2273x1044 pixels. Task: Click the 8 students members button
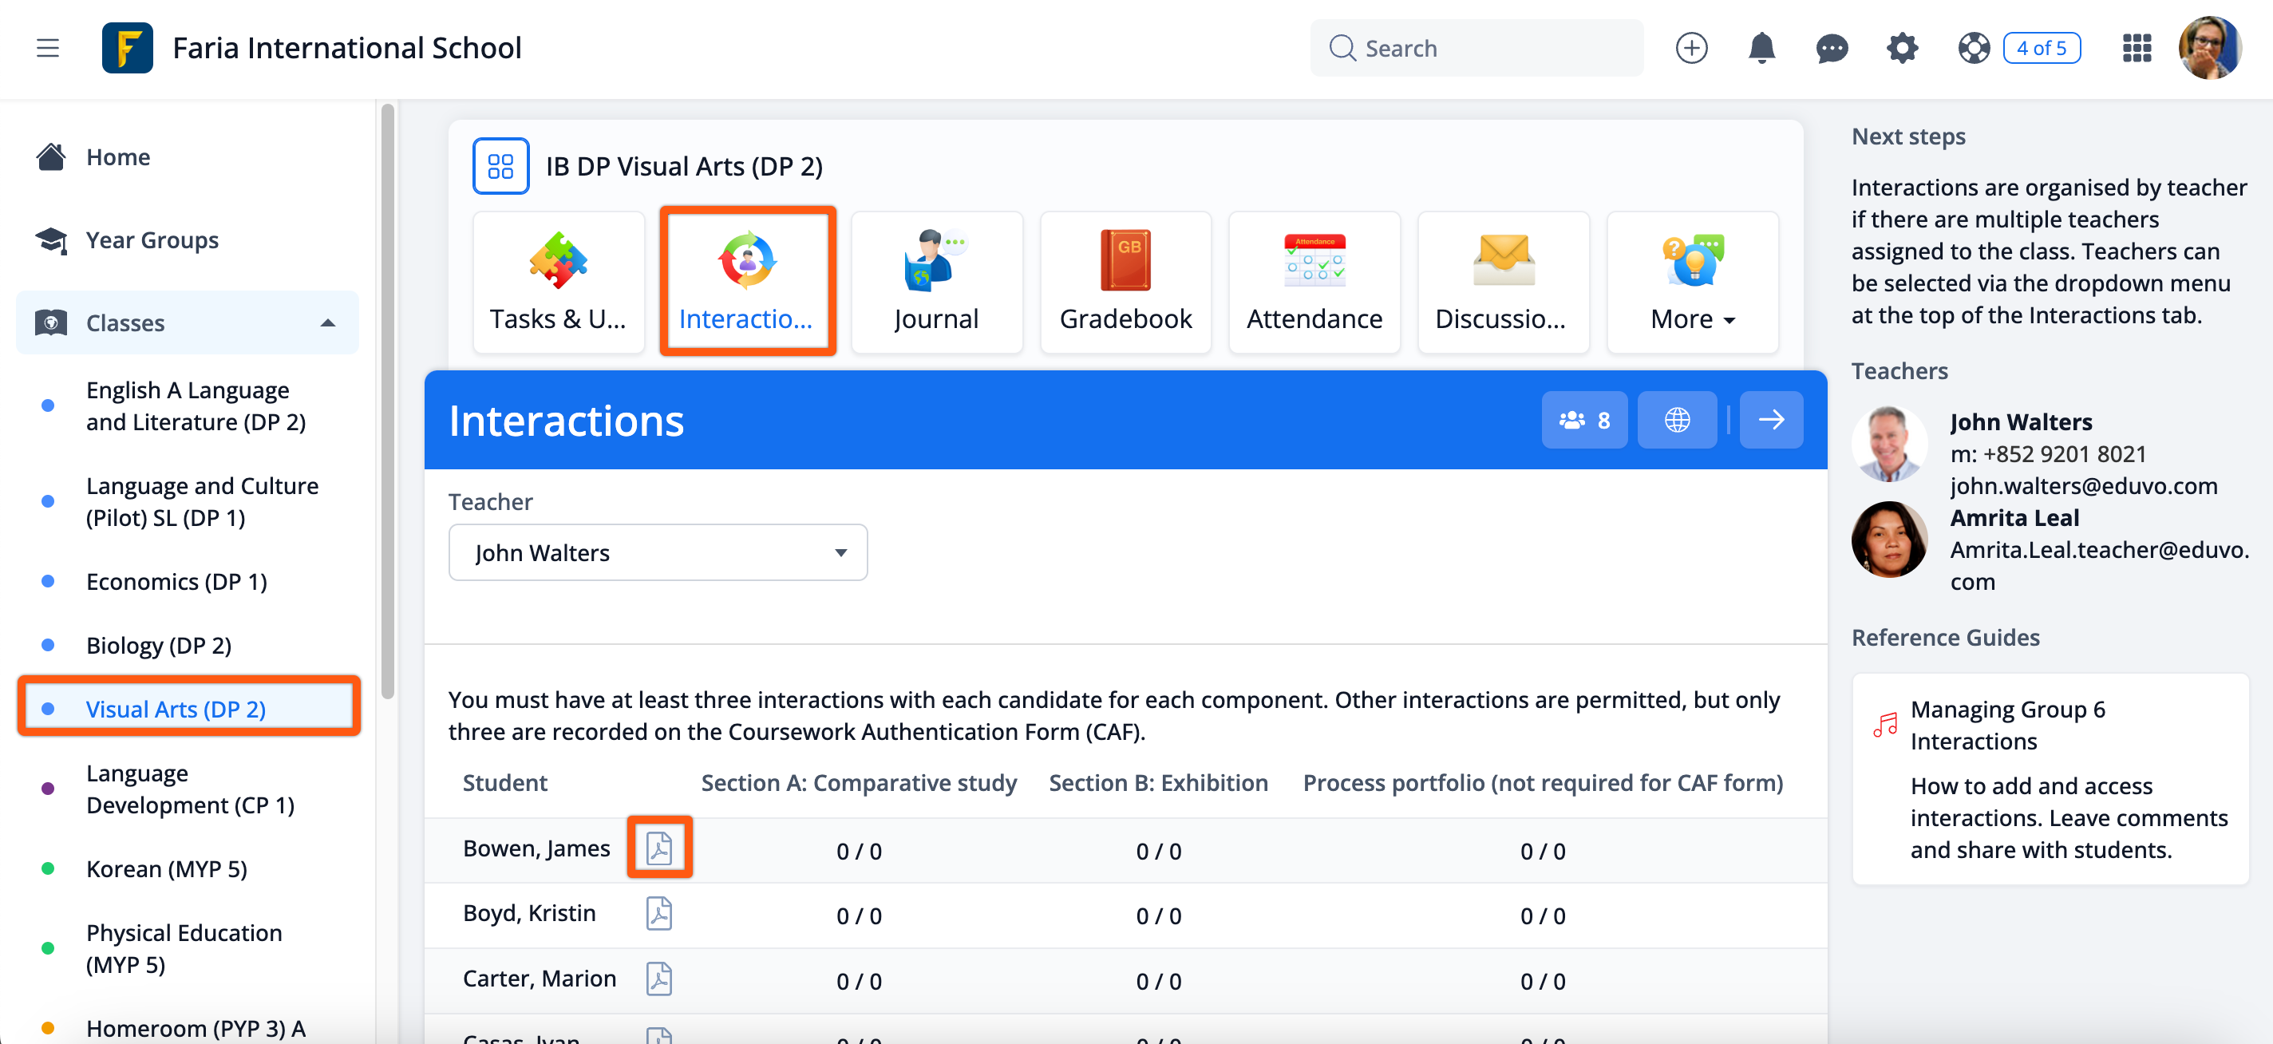pyautogui.click(x=1584, y=420)
